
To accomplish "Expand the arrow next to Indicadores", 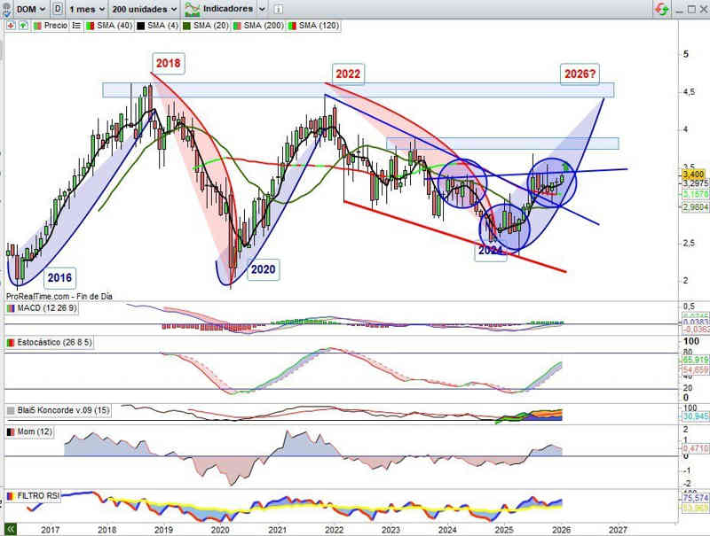I will coord(262,9).
